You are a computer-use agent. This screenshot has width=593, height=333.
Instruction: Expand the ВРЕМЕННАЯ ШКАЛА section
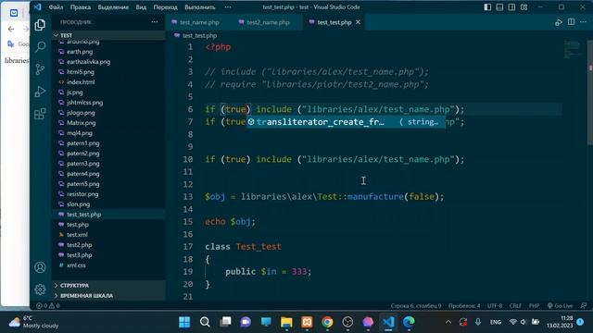(109, 296)
